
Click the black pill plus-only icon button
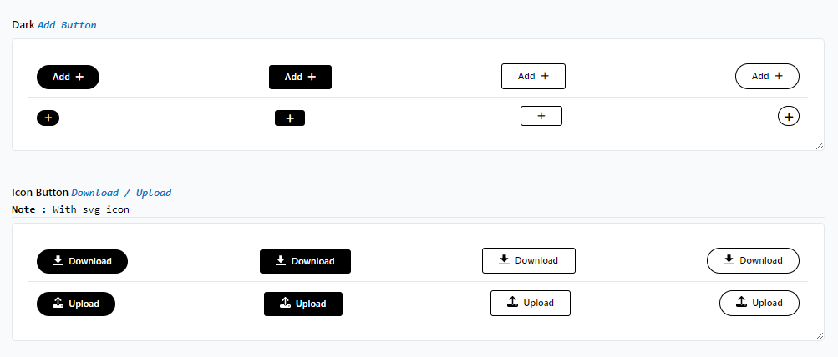[48, 118]
